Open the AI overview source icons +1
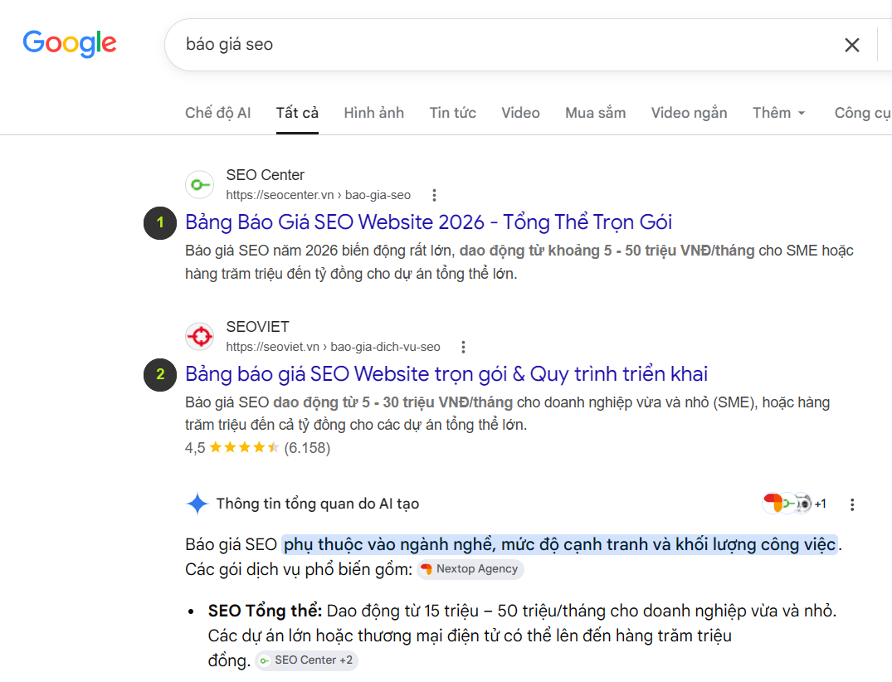 (794, 504)
